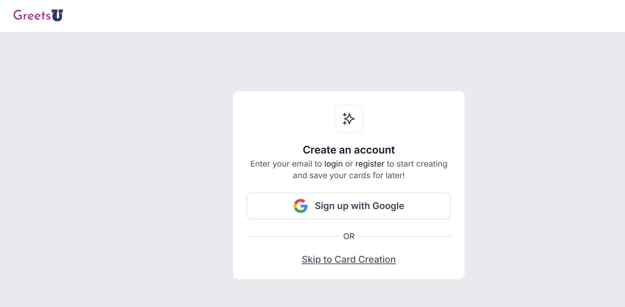625x307 pixels.
Task: Click the pink "Greets" text in the logo
Action: click(x=32, y=15)
